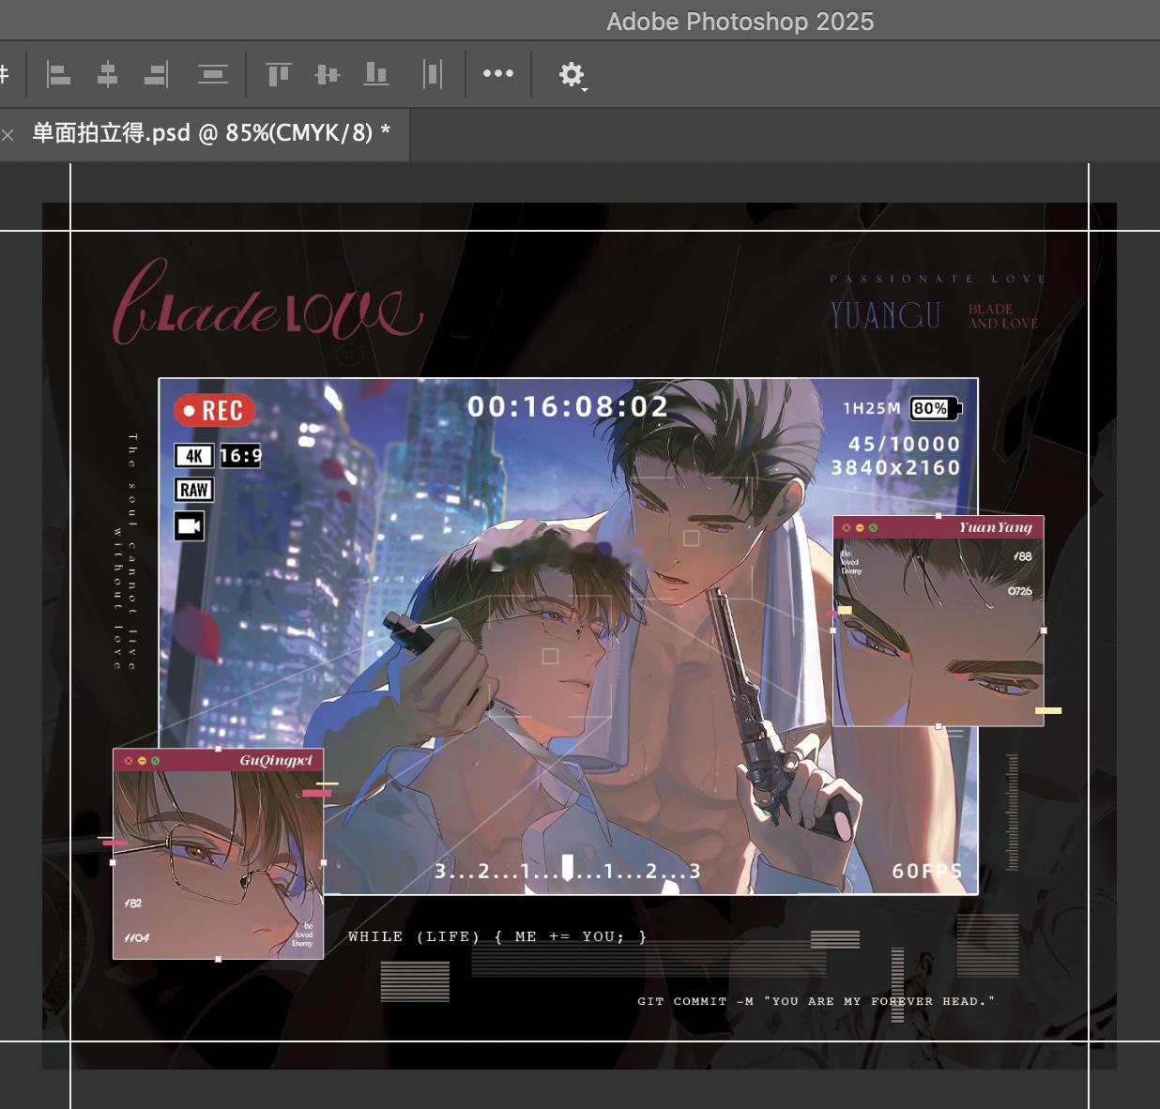Click top-center transform handle of YuanYang inset

click(939, 515)
